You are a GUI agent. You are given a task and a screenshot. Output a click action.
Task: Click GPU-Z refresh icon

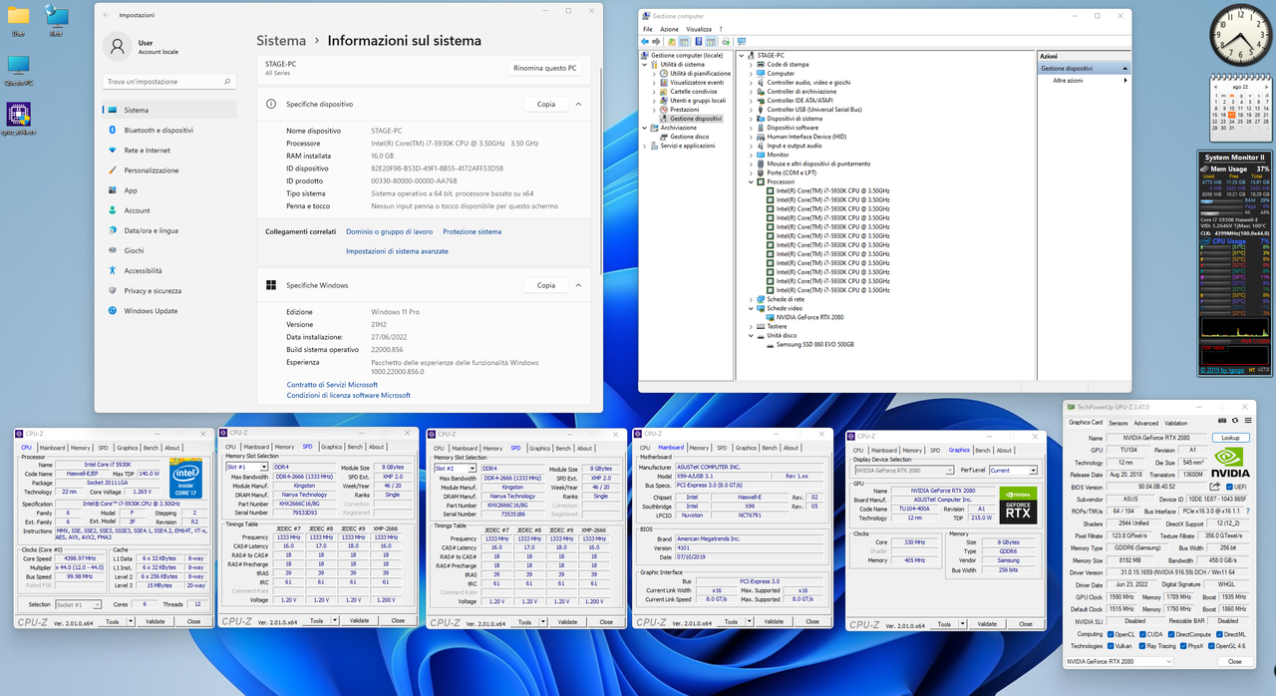tap(1234, 421)
